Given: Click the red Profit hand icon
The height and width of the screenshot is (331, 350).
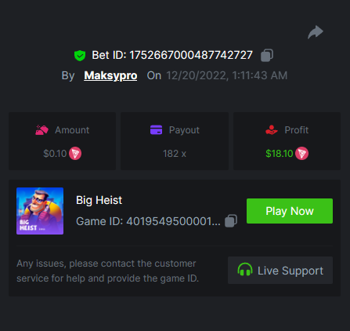Looking at the screenshot, I should [272, 130].
